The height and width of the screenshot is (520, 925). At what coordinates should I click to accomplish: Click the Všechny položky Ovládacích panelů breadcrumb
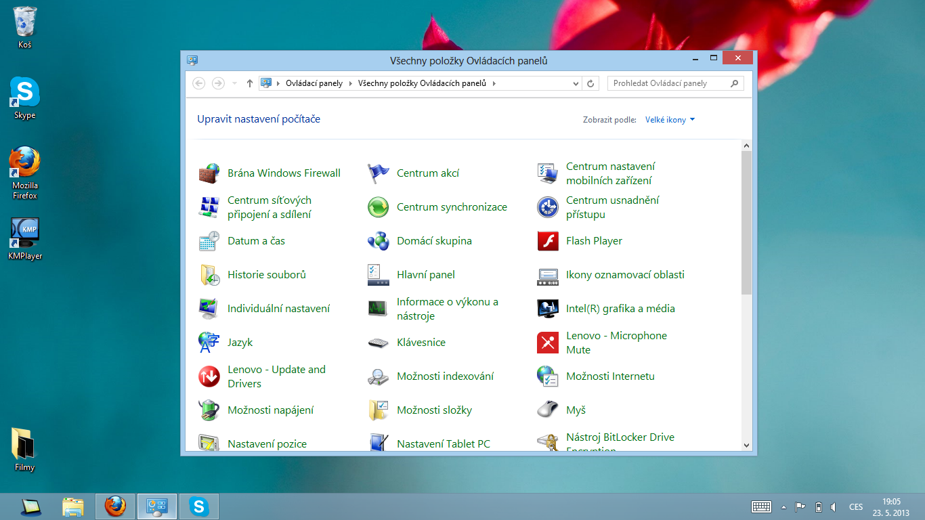(x=422, y=83)
